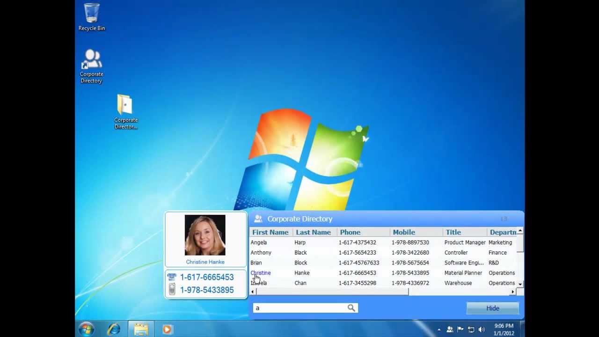Screen dimensions: 599x337
Task: Open Windows Explorer from taskbar
Action: pyautogui.click(x=141, y=329)
